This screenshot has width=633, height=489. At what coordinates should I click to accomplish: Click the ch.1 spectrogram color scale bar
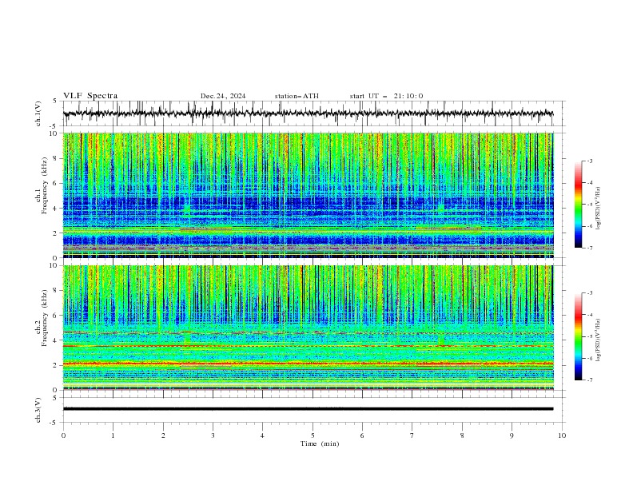click(578, 205)
